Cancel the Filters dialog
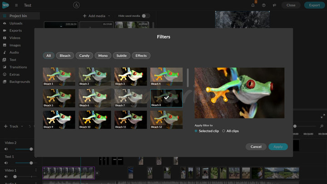Screen dimensions: 327x184 [256, 147]
